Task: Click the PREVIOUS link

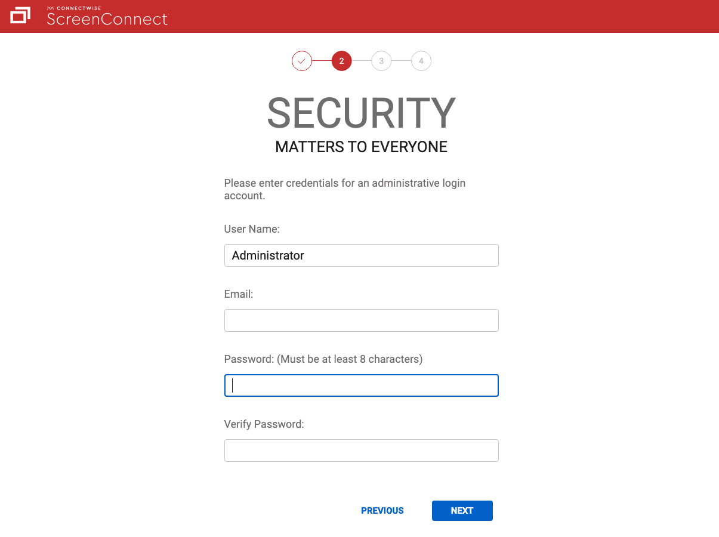Action: (x=382, y=510)
